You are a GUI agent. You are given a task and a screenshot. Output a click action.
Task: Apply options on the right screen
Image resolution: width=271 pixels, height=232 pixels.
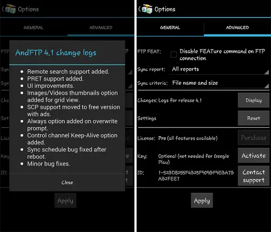tap(202, 201)
